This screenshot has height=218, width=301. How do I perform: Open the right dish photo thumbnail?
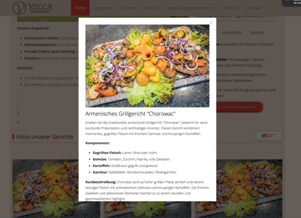pyautogui.click(x=249, y=189)
